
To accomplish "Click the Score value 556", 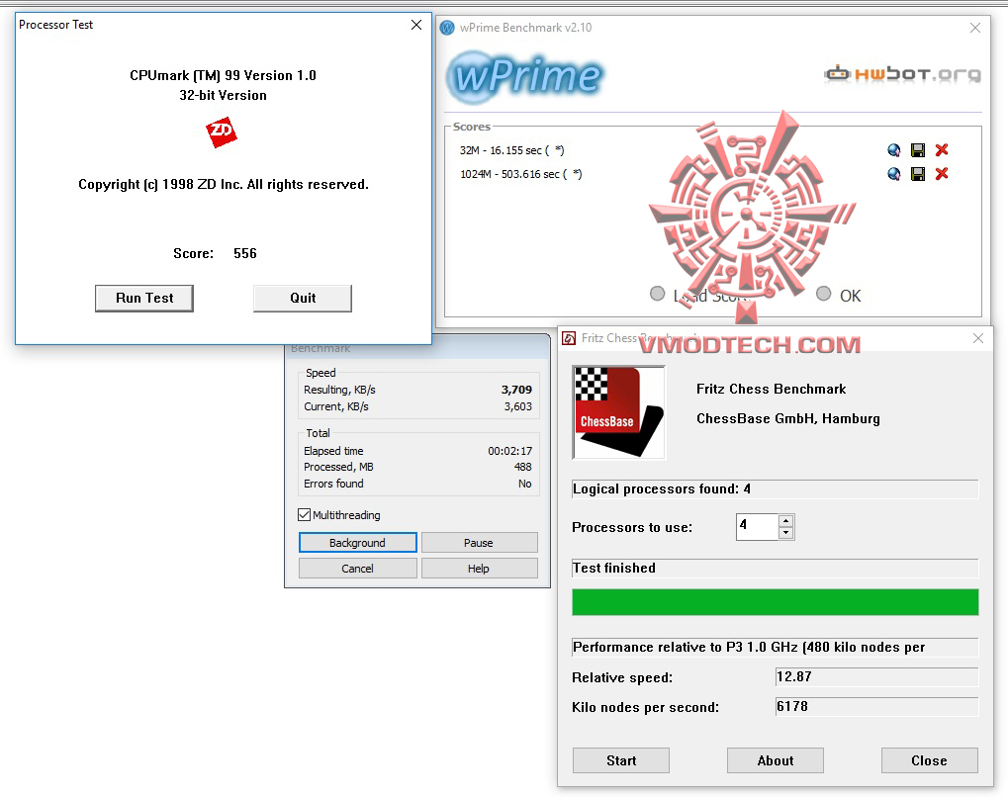I will (245, 253).
